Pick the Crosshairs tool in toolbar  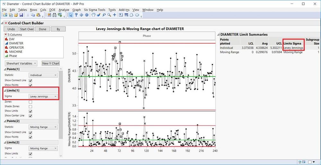[115, 15]
